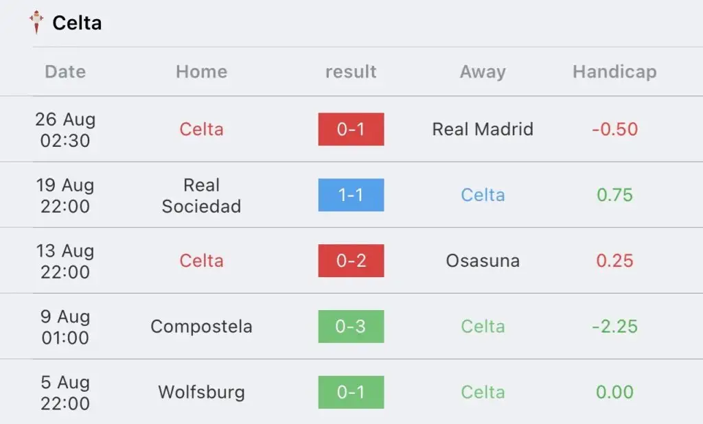Click the 26 Aug 02:30 match date
Image resolution: width=703 pixels, height=424 pixels.
coord(65,130)
